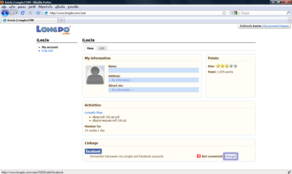Bookmark page with the star icon

point(224,13)
